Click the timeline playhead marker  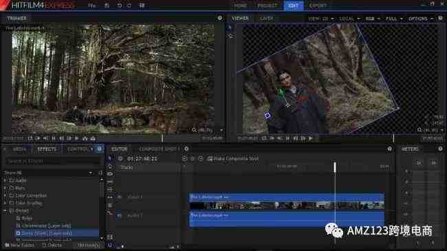pos(335,167)
